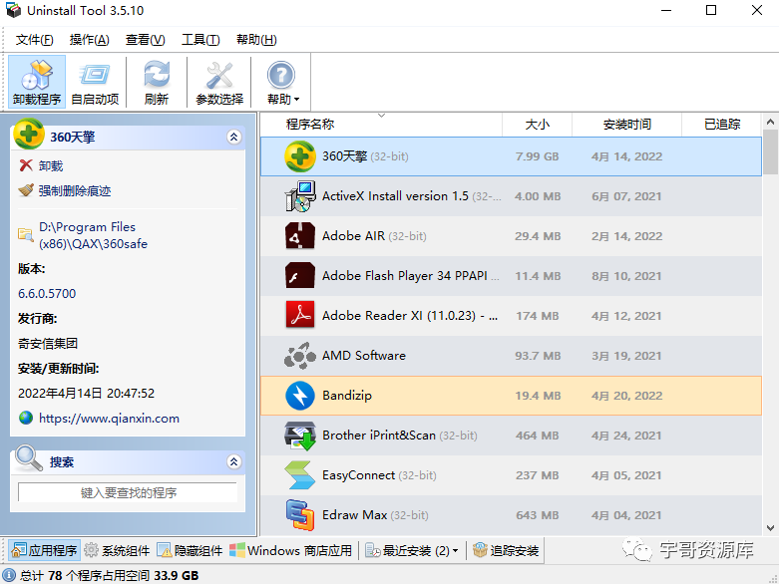Click the Adobe Reader XI icon
The image size is (779, 584).
(299, 315)
